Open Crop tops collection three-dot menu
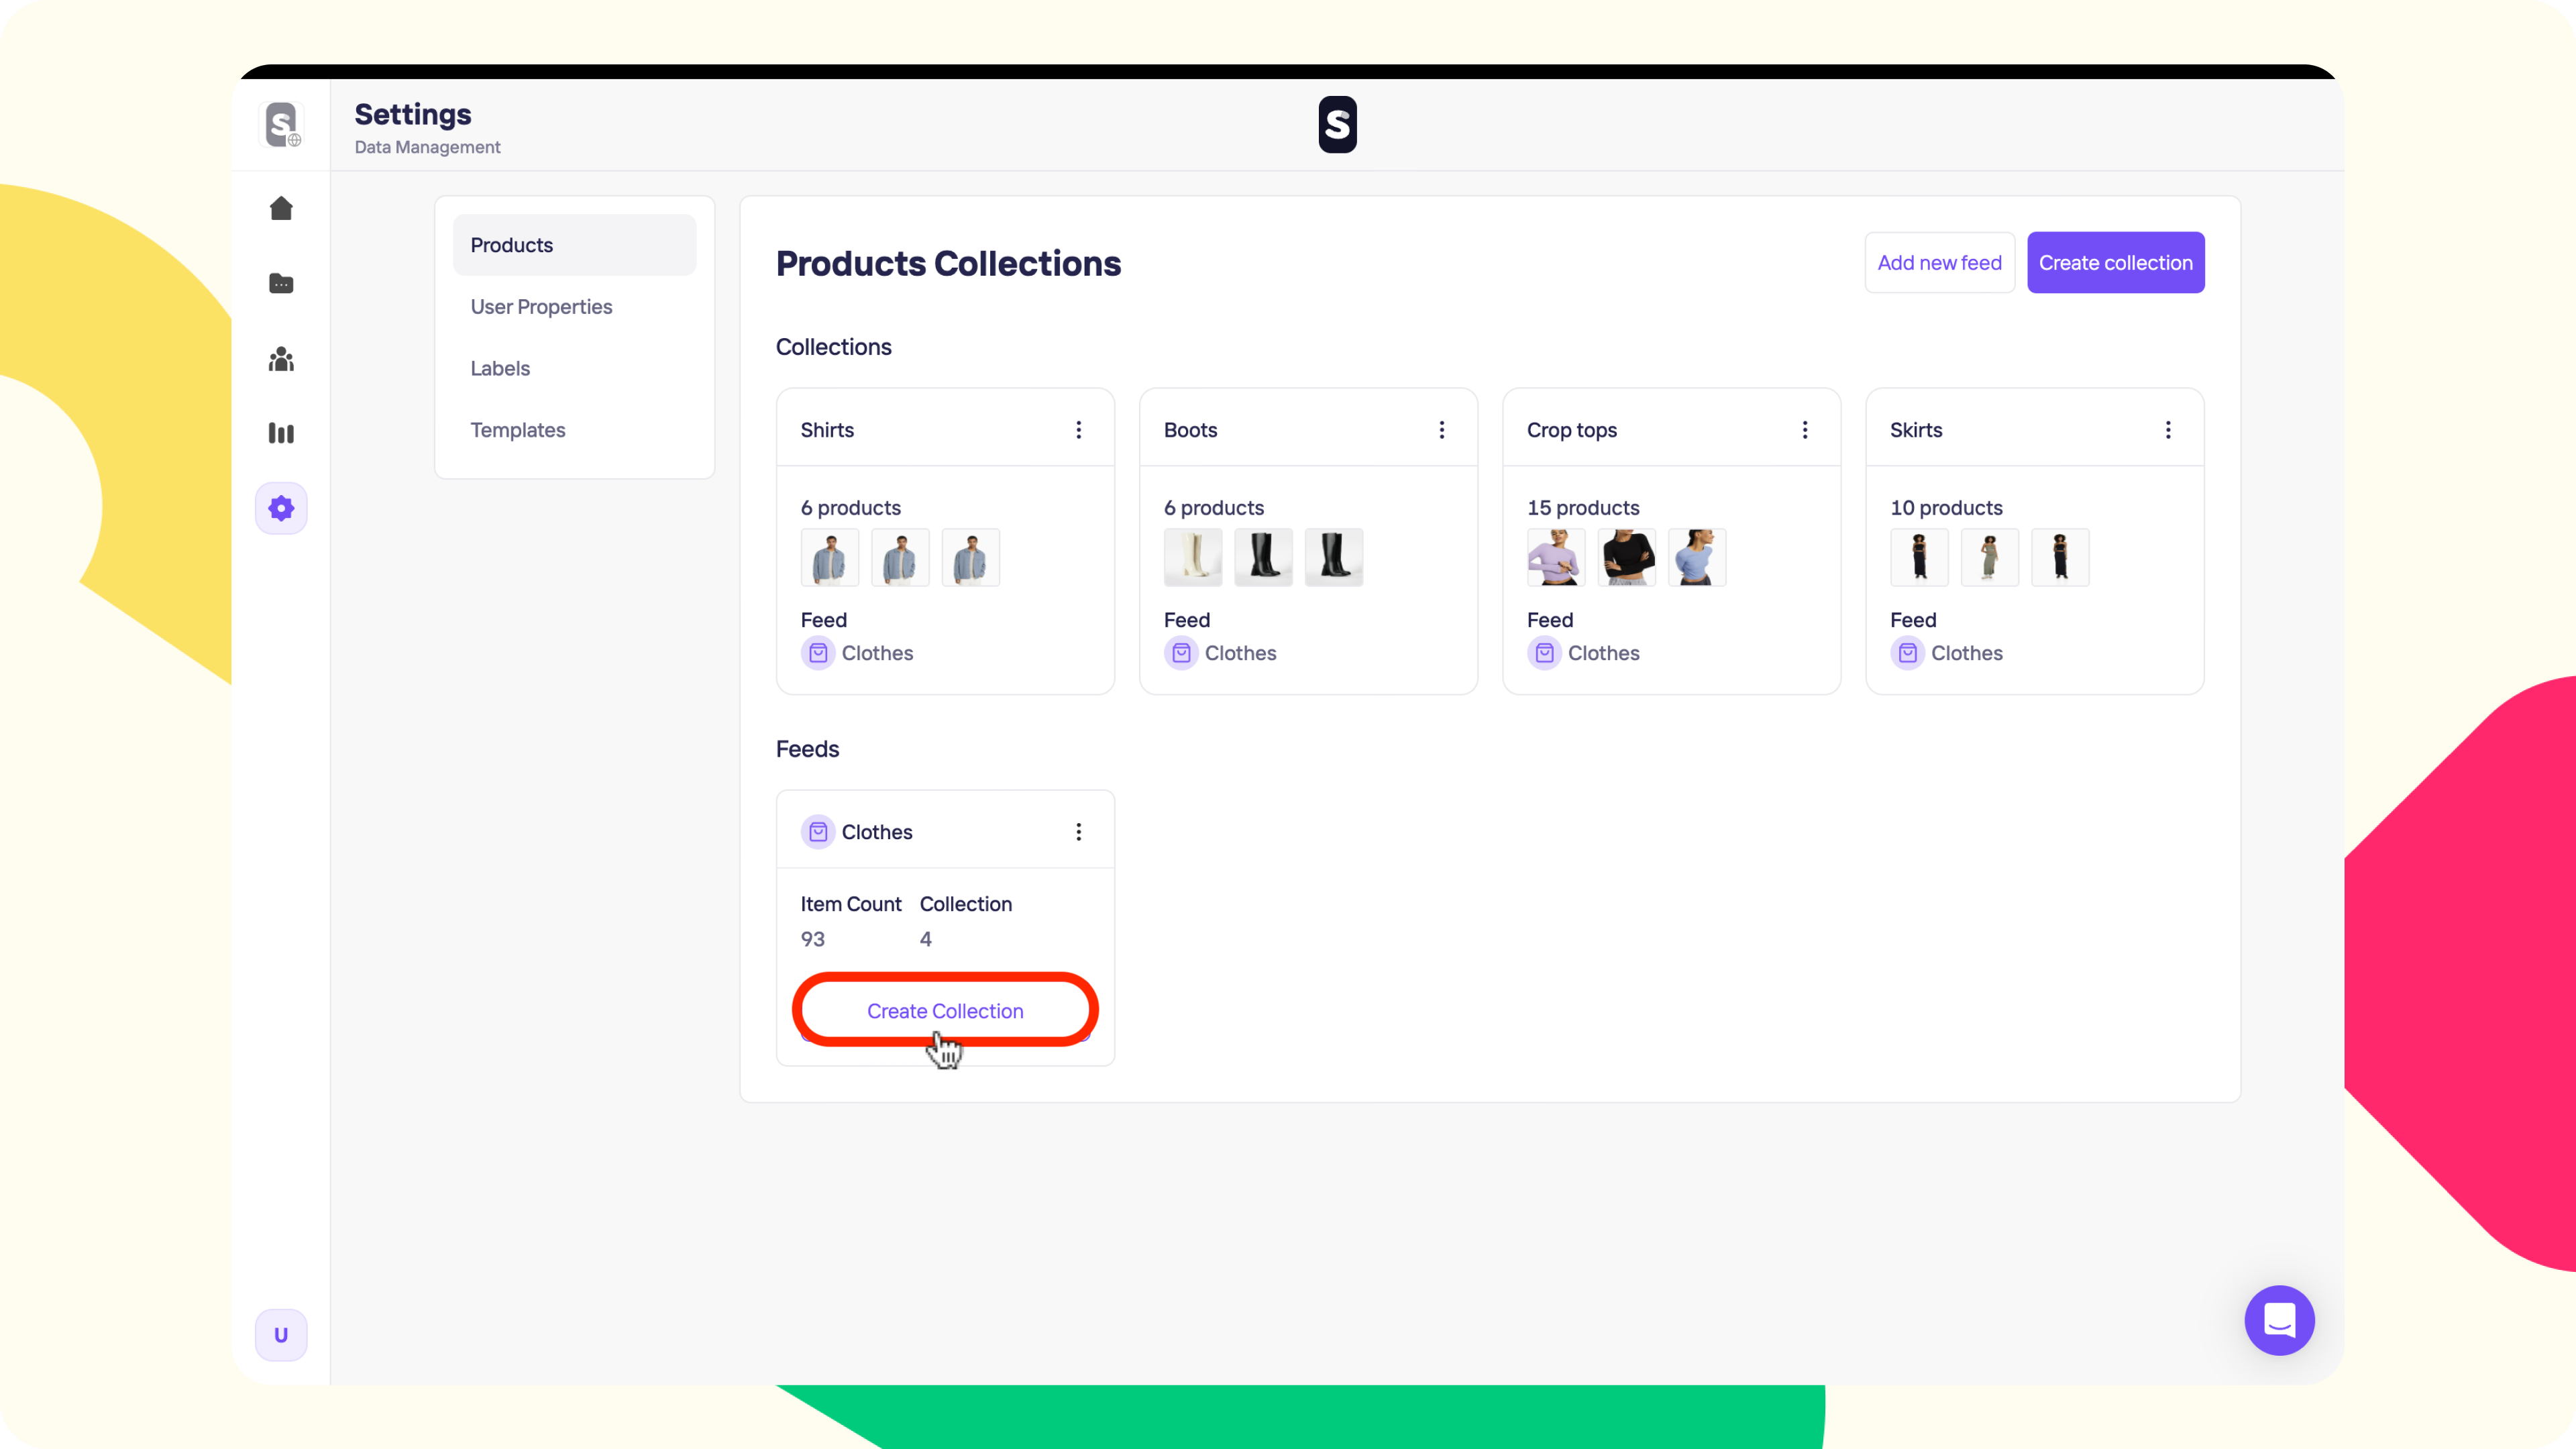 1804,430
